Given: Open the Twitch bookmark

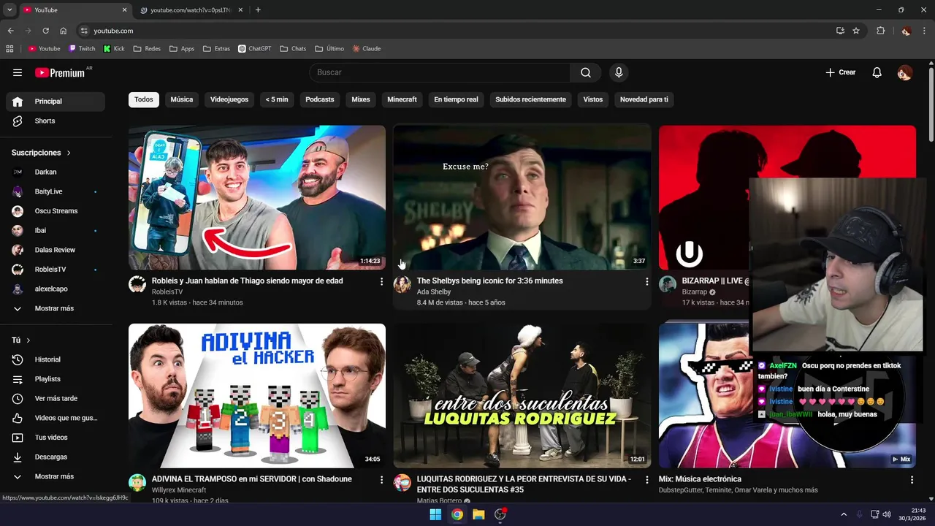Looking at the screenshot, I should pos(82,49).
